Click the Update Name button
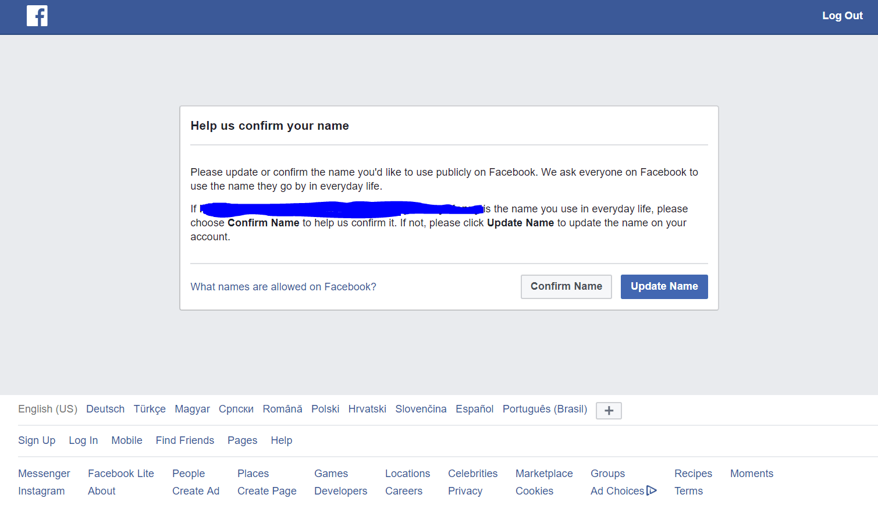The image size is (878, 505). (664, 286)
